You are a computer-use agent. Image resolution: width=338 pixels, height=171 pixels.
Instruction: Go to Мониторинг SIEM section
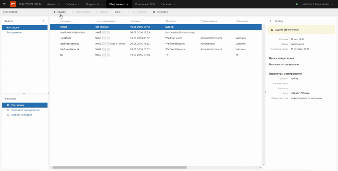[145, 4]
